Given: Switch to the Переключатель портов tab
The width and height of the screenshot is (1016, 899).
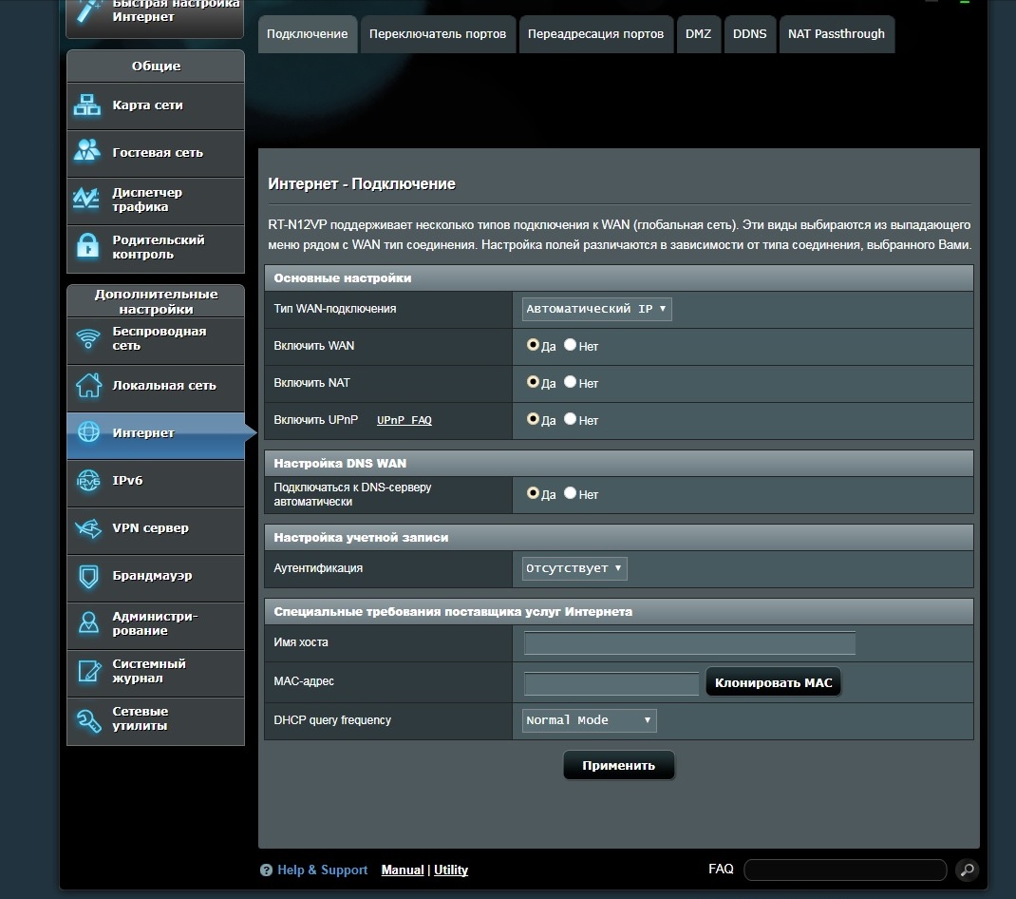Looking at the screenshot, I should 438,33.
